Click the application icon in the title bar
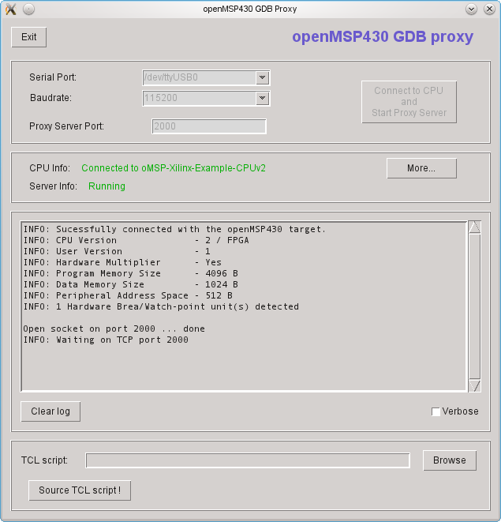Screen dimensions: 501x522 click(11, 9)
